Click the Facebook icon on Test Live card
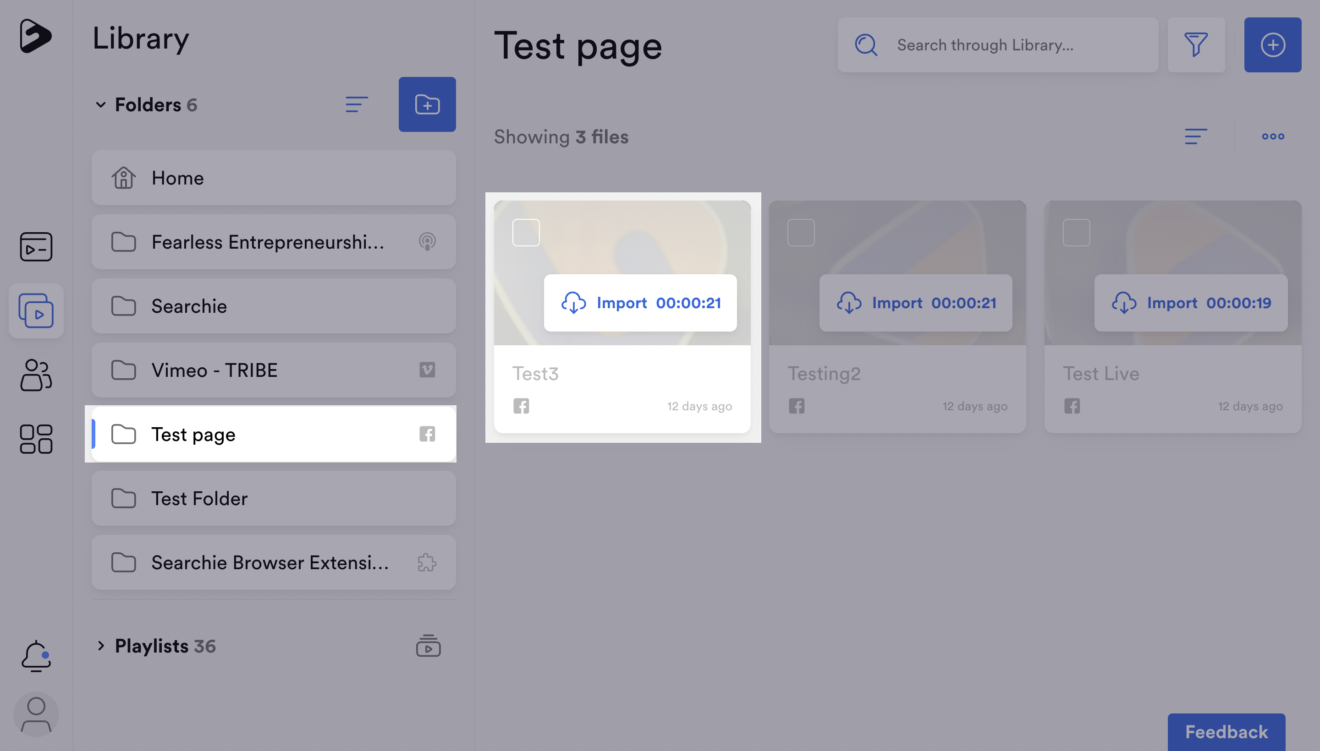 (1072, 406)
